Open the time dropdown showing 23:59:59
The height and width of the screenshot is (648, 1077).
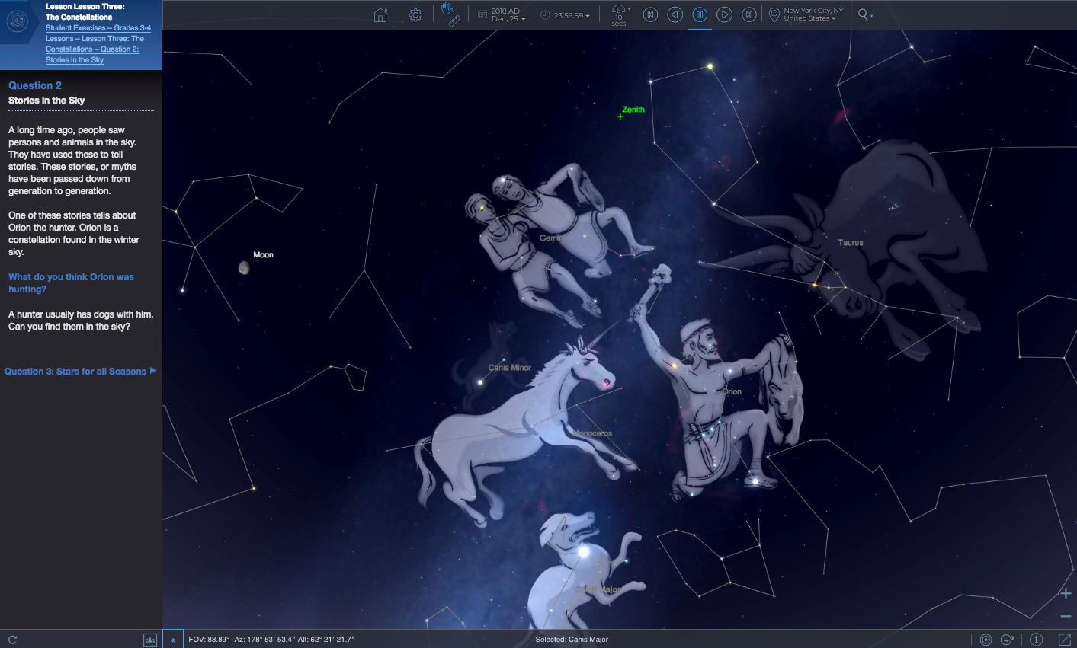coord(566,15)
